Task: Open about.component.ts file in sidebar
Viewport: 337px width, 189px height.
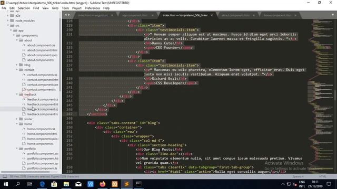Action: (41, 60)
